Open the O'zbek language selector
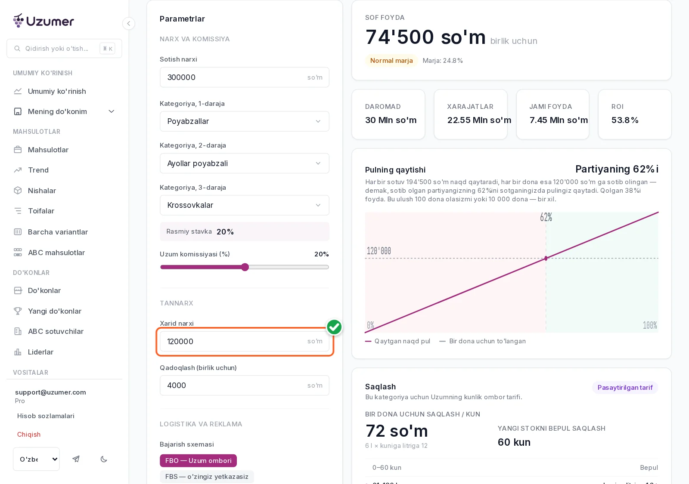 (x=36, y=459)
